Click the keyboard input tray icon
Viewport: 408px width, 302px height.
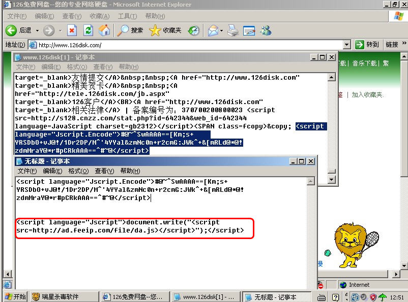click(322, 297)
